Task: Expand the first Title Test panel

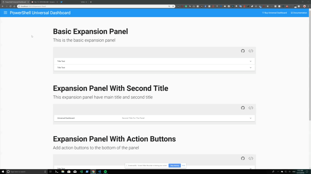Action: coord(154,61)
